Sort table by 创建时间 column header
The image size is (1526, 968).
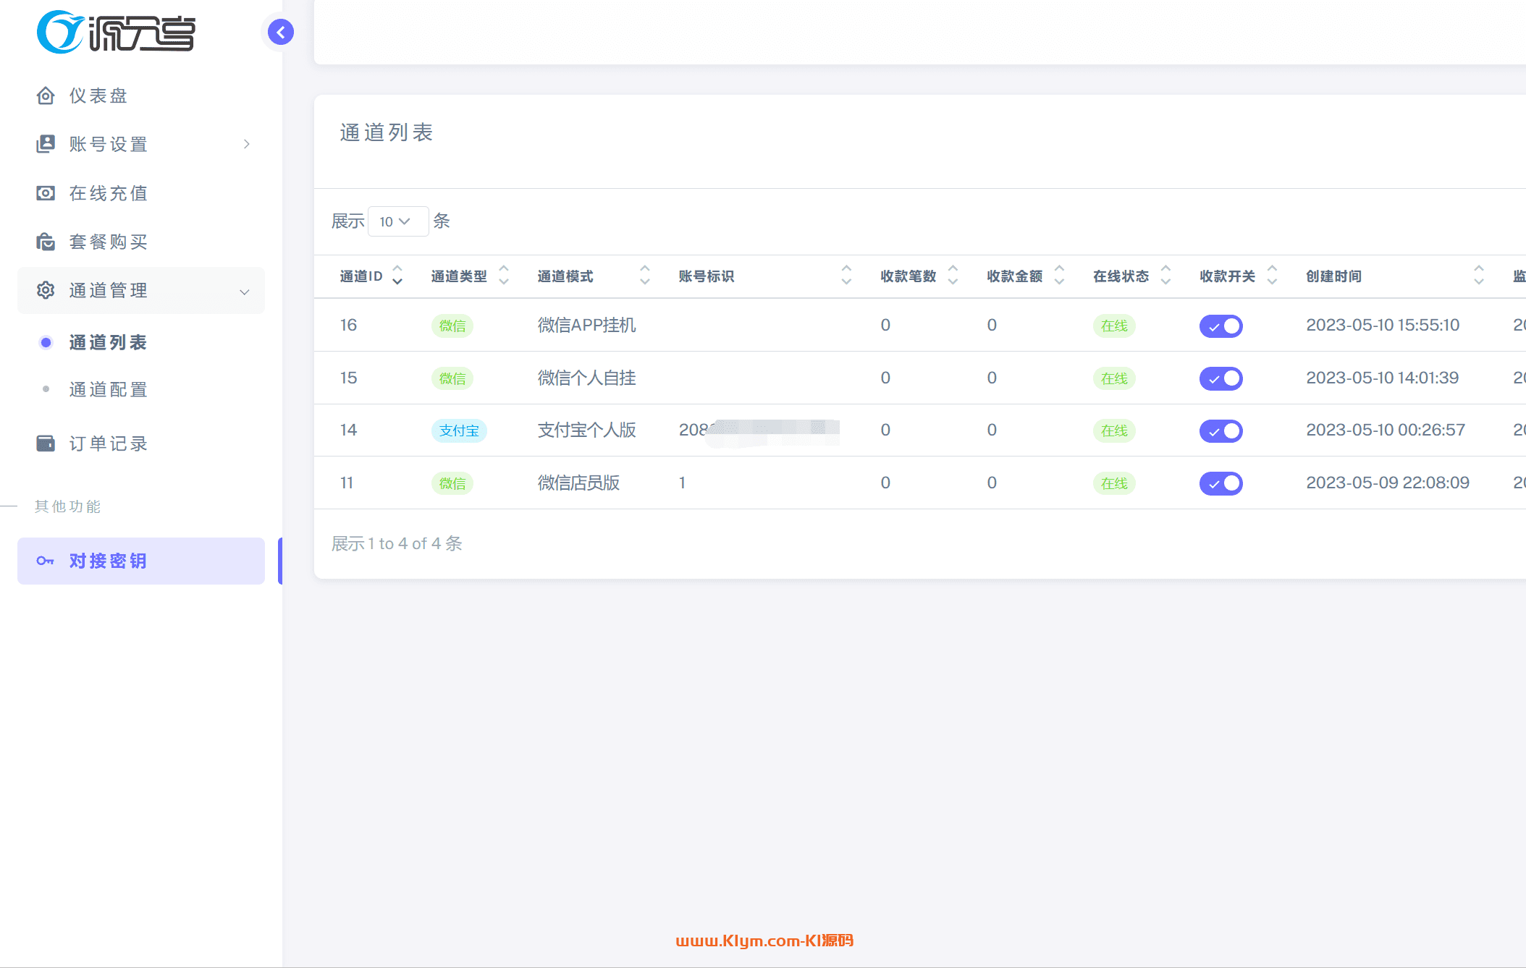pyautogui.click(x=1333, y=276)
